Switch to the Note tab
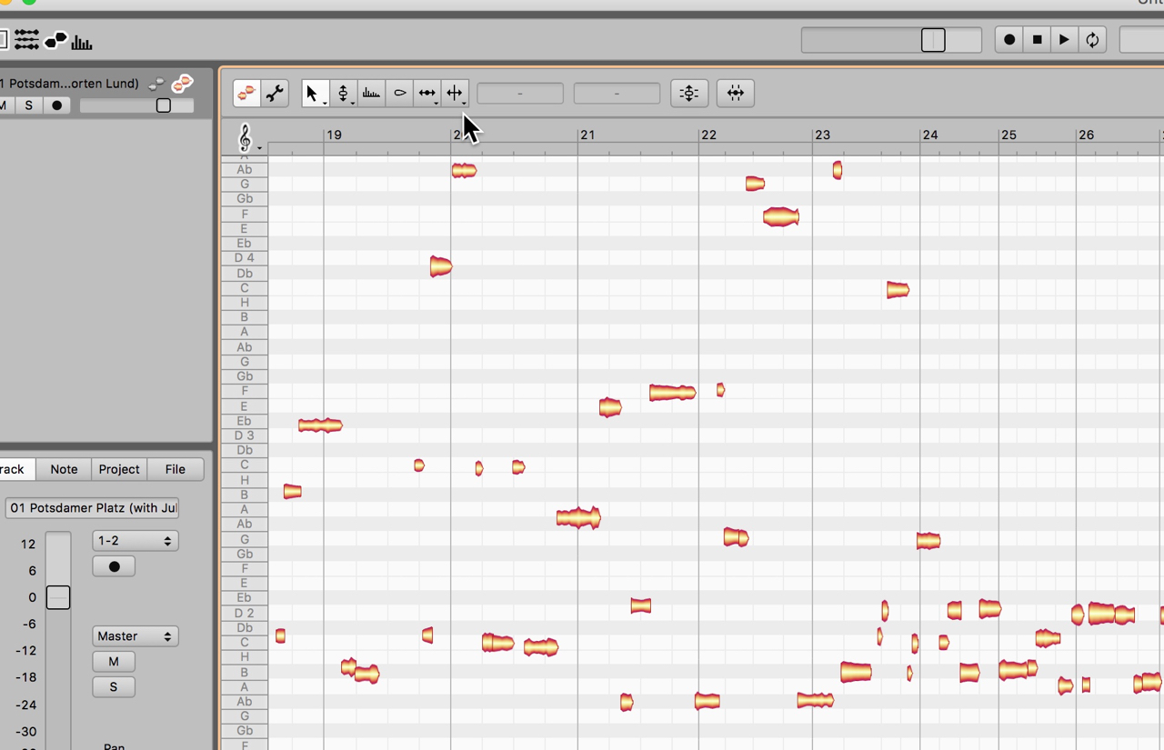1164x750 pixels. point(64,469)
